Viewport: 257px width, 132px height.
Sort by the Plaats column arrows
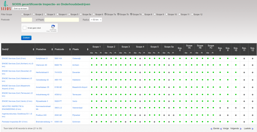point(88,49)
